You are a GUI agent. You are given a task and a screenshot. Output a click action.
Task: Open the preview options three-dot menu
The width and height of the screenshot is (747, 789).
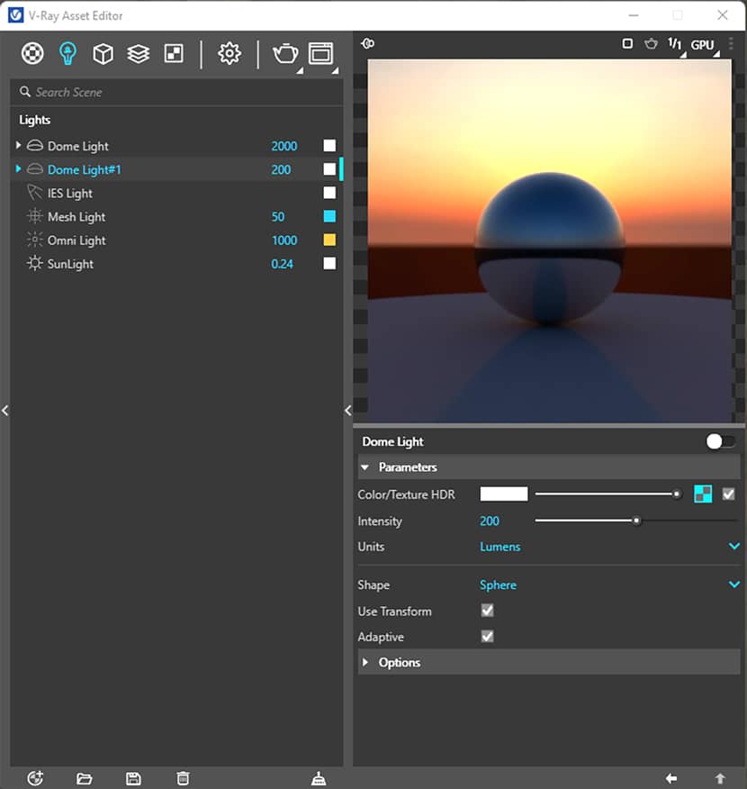(731, 44)
